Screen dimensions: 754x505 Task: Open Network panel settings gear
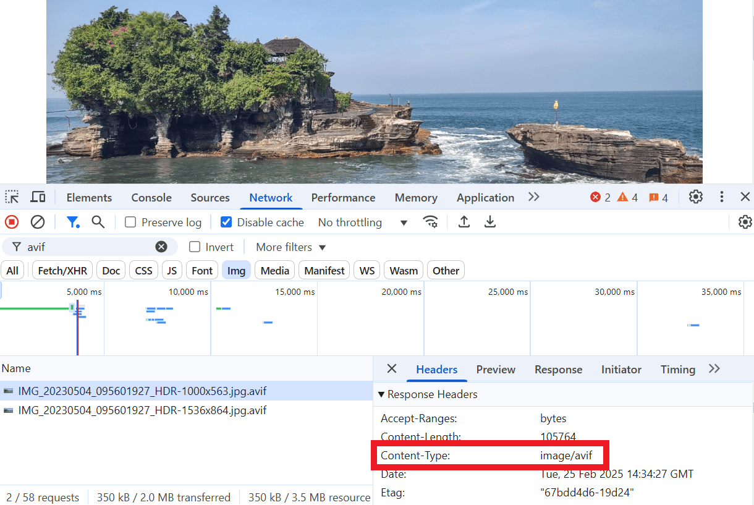pos(745,222)
